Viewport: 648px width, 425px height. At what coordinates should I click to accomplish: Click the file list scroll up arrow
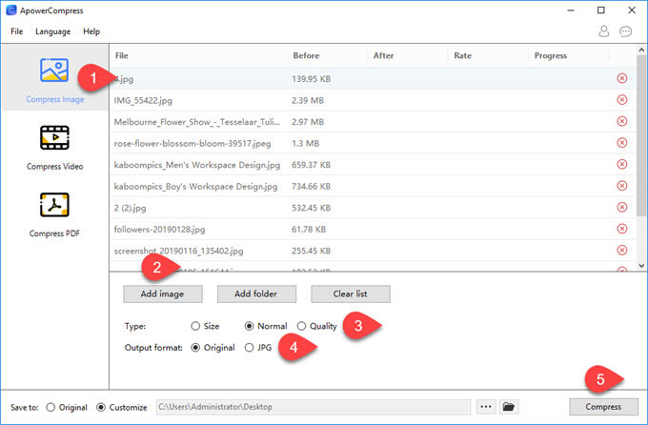pos(641,50)
